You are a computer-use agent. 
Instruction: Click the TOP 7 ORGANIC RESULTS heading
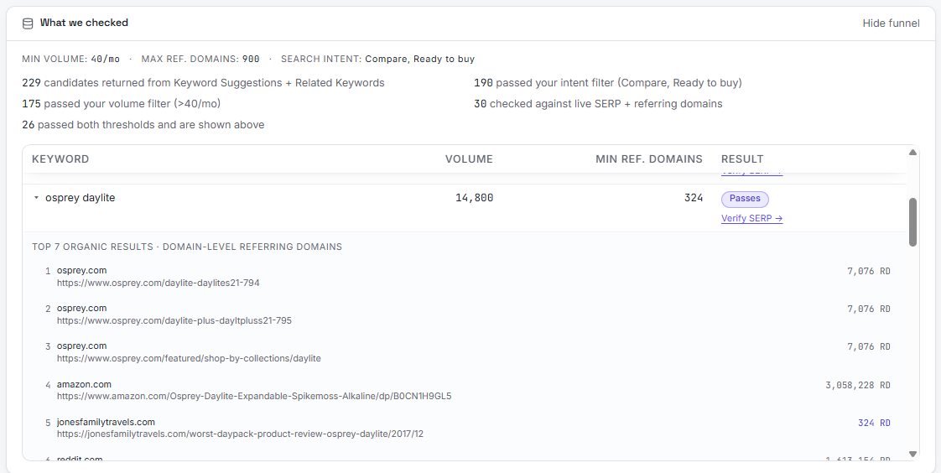[x=187, y=247]
